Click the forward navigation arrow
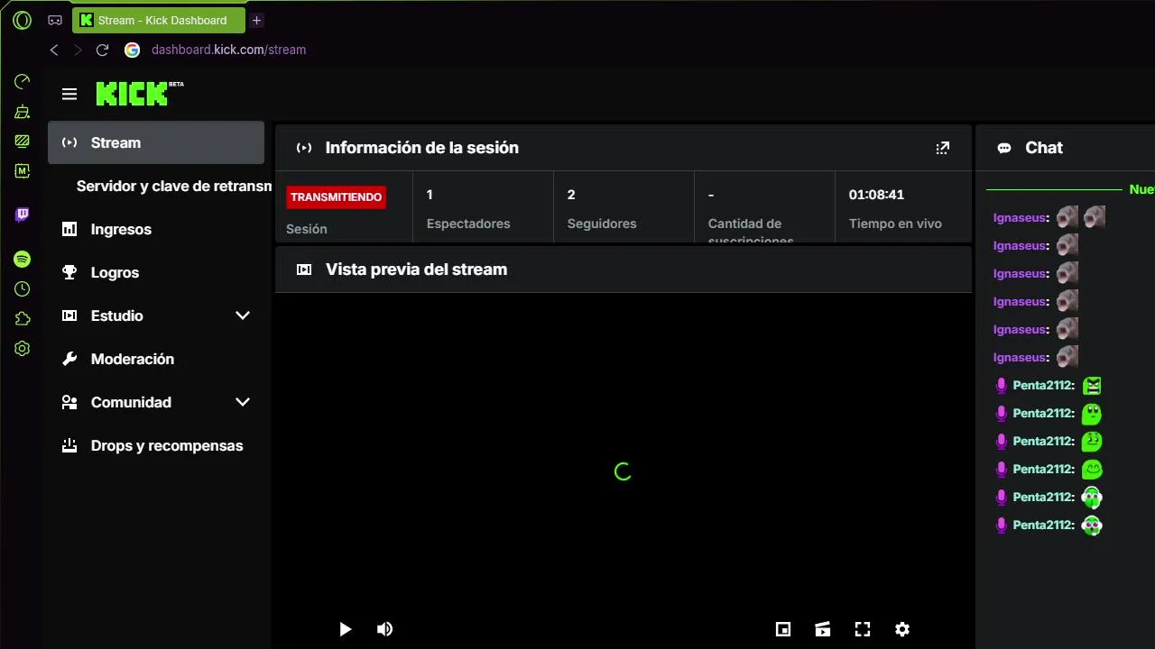 [x=78, y=50]
